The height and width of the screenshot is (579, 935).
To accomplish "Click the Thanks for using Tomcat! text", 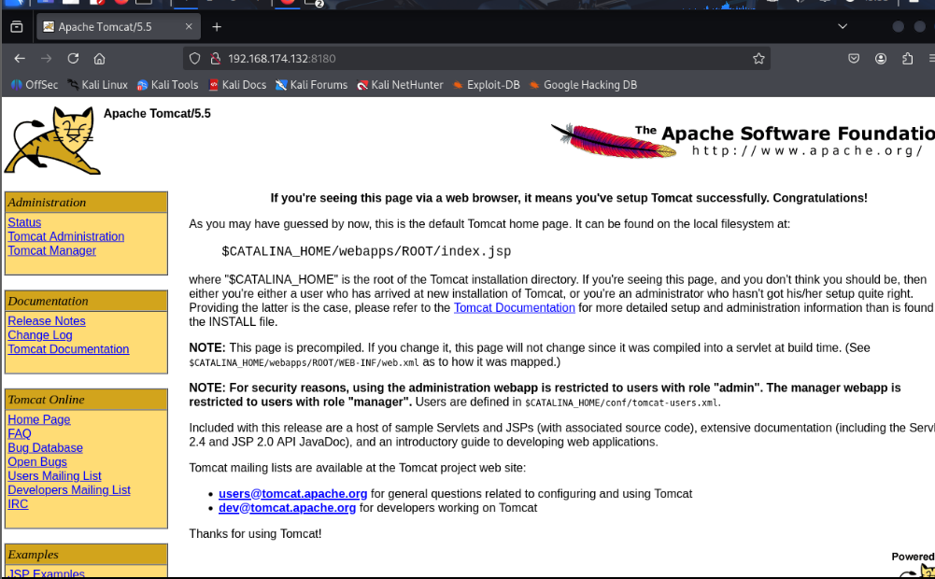I will (x=255, y=533).
